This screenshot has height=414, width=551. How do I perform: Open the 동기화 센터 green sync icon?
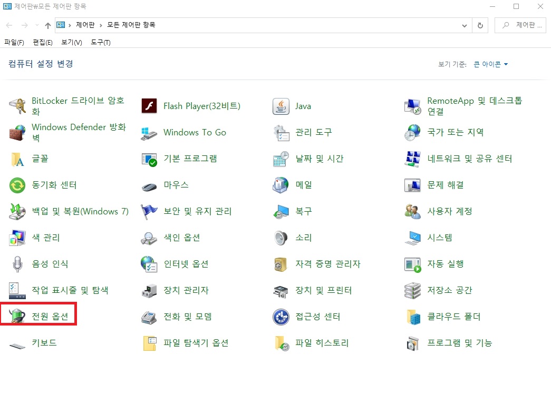17,185
